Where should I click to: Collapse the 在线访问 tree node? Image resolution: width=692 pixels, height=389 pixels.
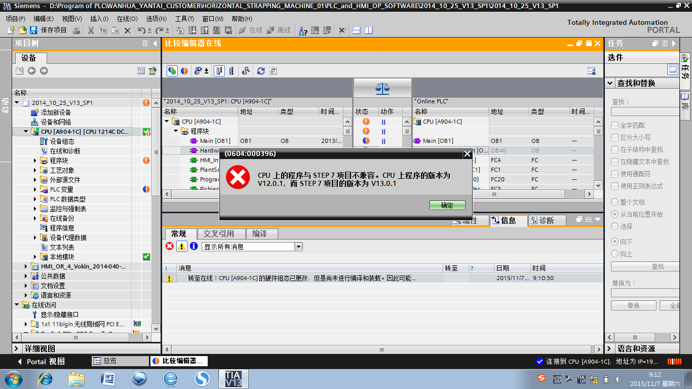point(17,305)
